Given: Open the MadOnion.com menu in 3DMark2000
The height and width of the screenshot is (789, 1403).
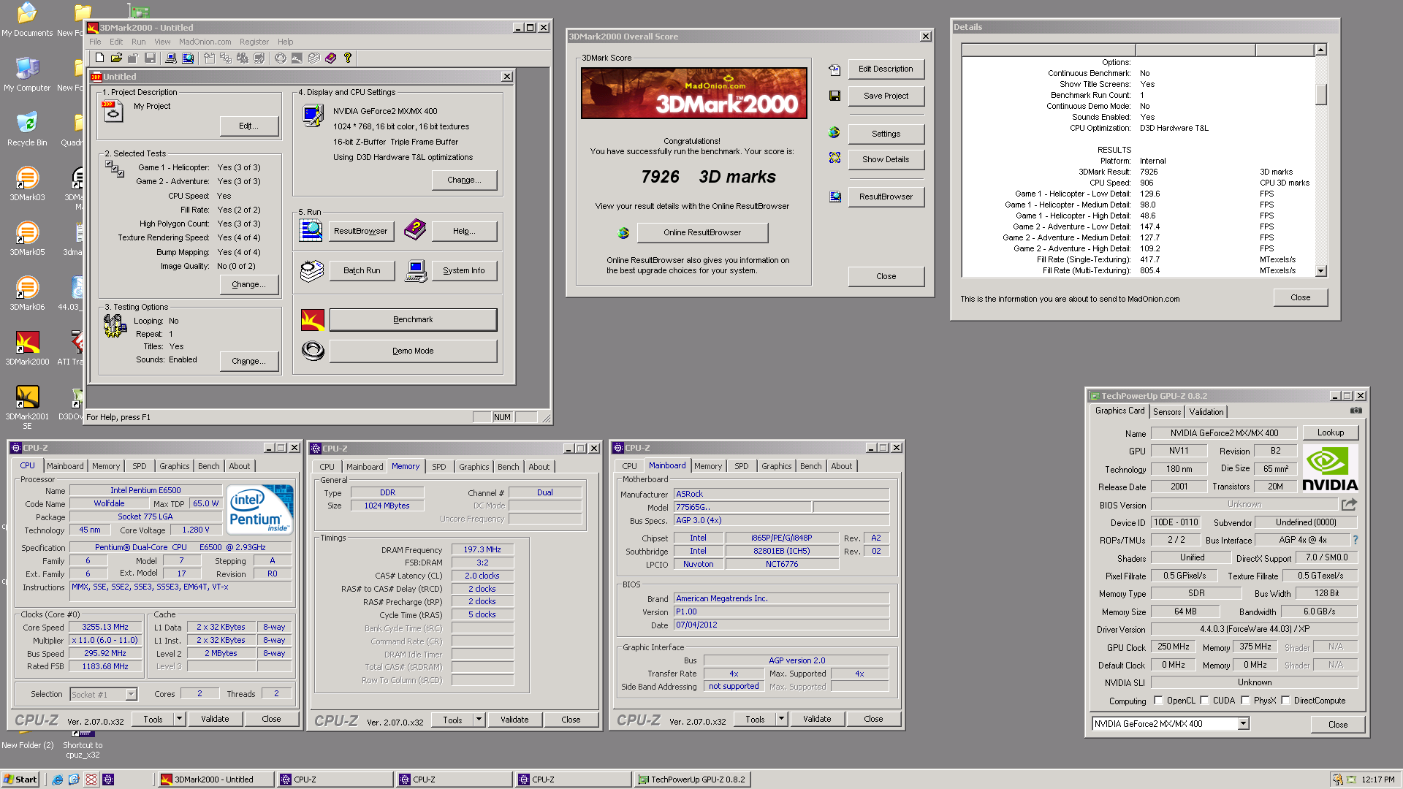Looking at the screenshot, I should [x=205, y=42].
